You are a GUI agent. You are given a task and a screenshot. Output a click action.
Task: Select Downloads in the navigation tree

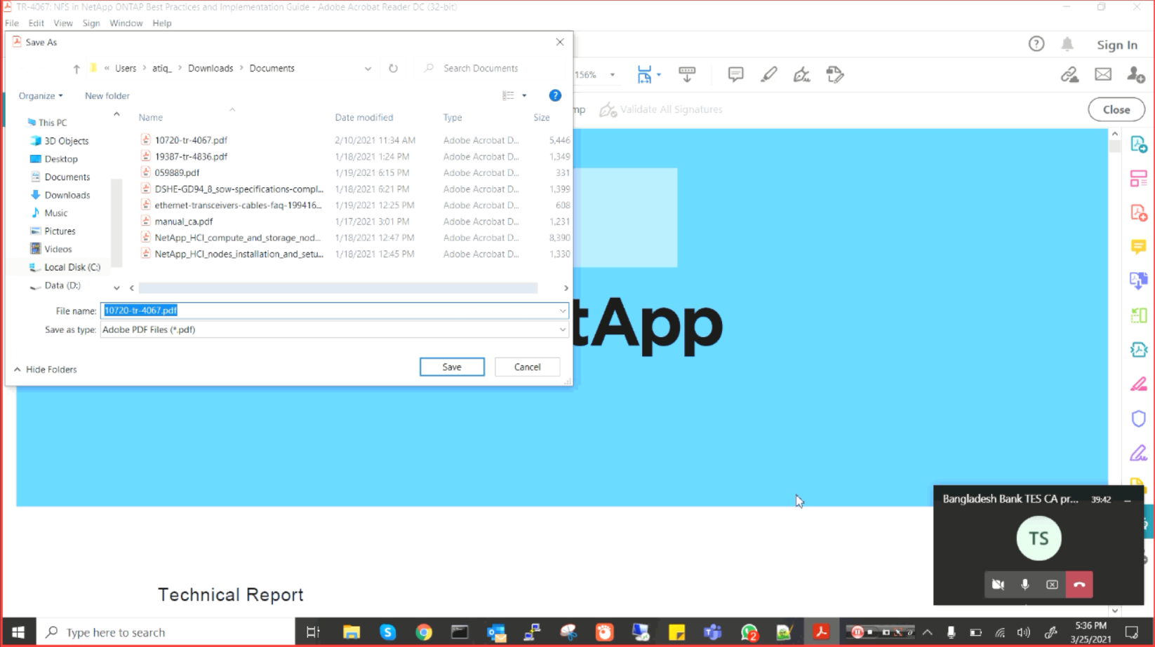[67, 195]
